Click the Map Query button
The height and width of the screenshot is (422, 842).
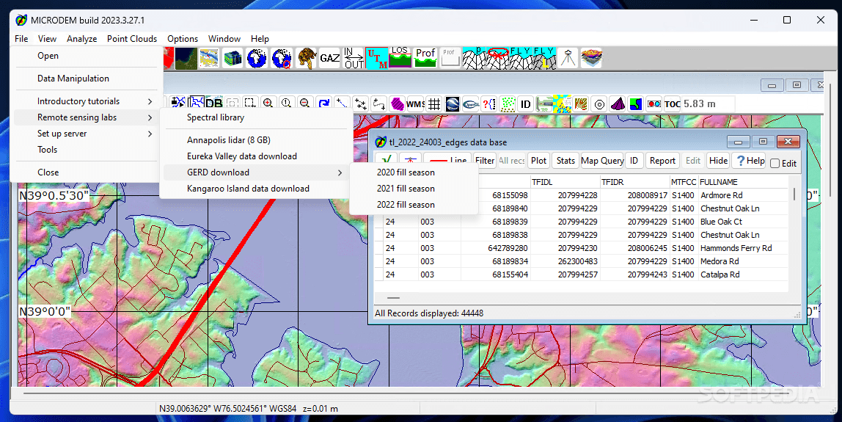(602, 160)
